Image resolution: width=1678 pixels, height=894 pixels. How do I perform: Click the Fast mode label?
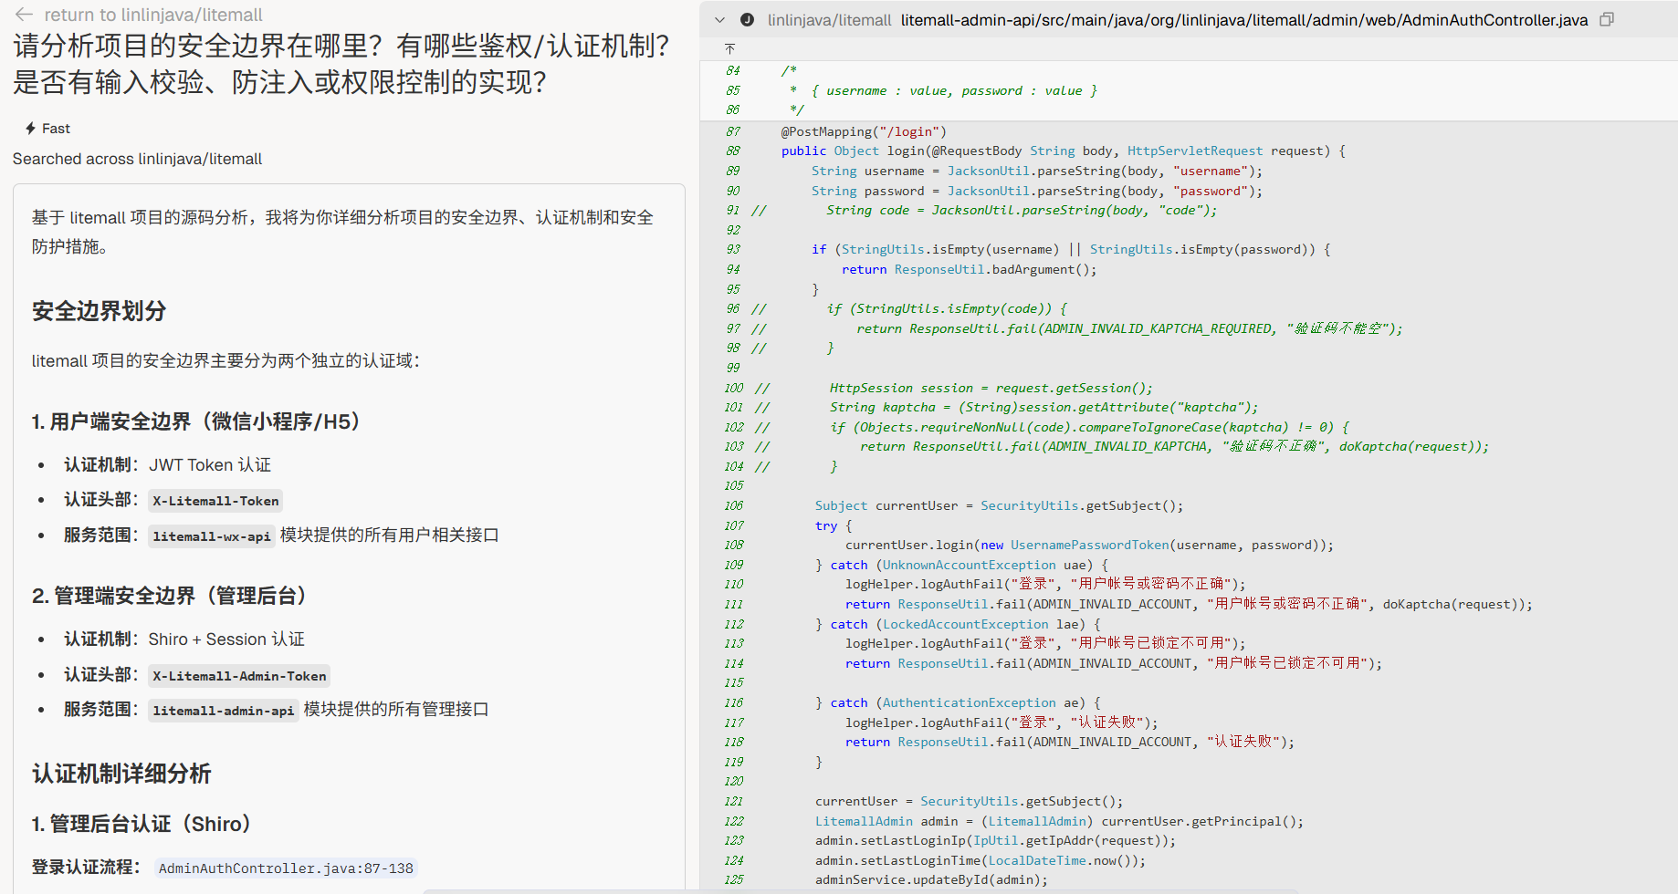[56, 129]
